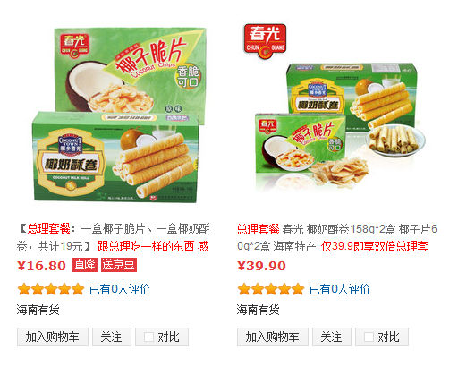Open the 一盒椰子脆片 product title link
Viewport: 475px width, 366px height.
[x=113, y=237]
